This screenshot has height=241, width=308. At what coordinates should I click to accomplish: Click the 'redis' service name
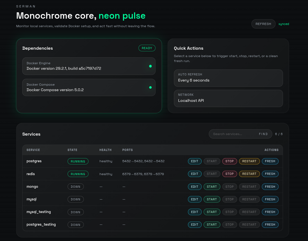pyautogui.click(x=31, y=174)
